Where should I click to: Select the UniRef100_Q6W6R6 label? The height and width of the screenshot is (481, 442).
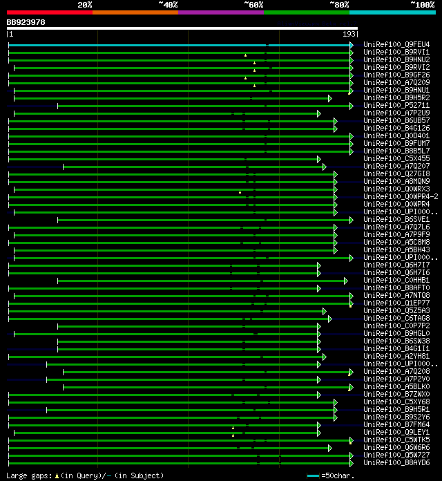(x=396, y=448)
